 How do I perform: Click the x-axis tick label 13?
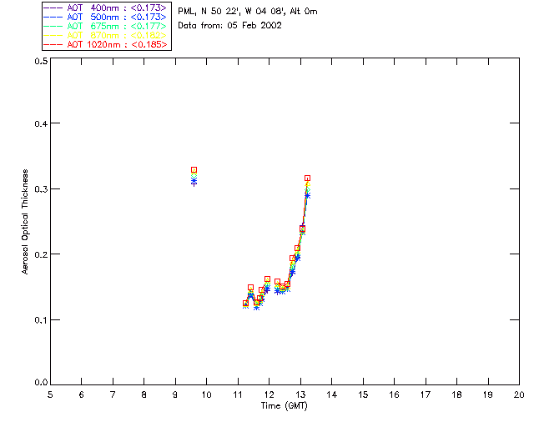(300, 394)
